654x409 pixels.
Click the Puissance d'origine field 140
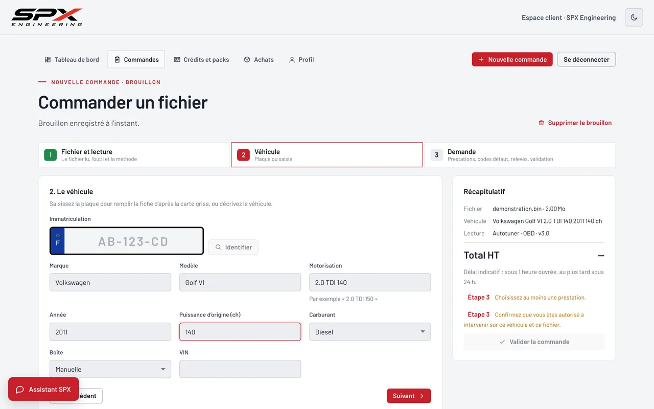[x=240, y=332]
